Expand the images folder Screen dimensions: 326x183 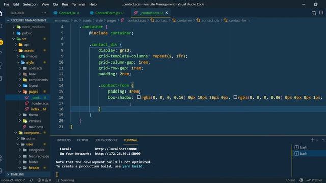tap(32, 56)
